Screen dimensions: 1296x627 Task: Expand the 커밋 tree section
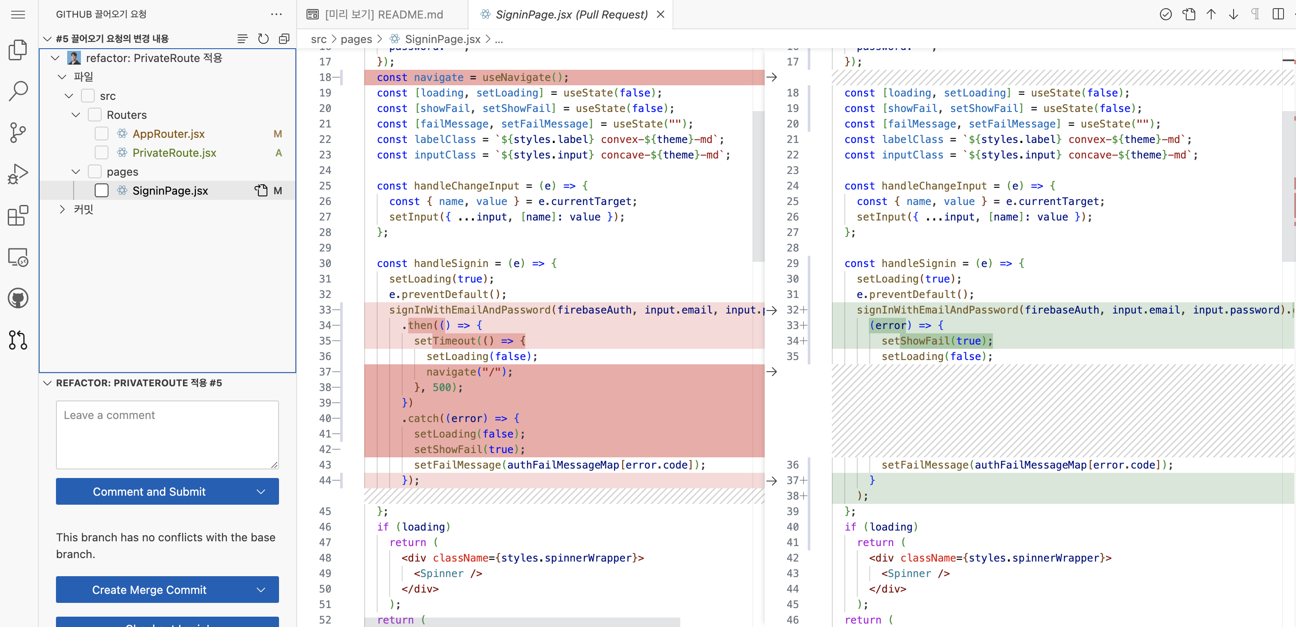point(62,209)
